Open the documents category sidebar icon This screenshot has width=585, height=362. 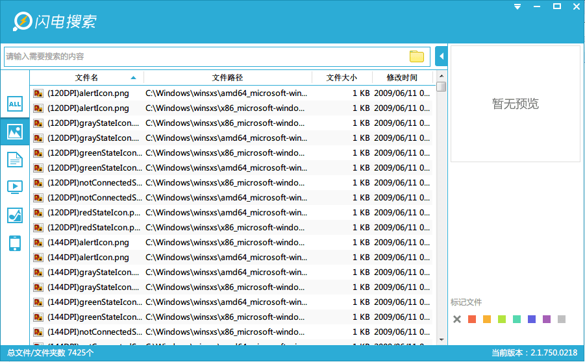point(15,160)
